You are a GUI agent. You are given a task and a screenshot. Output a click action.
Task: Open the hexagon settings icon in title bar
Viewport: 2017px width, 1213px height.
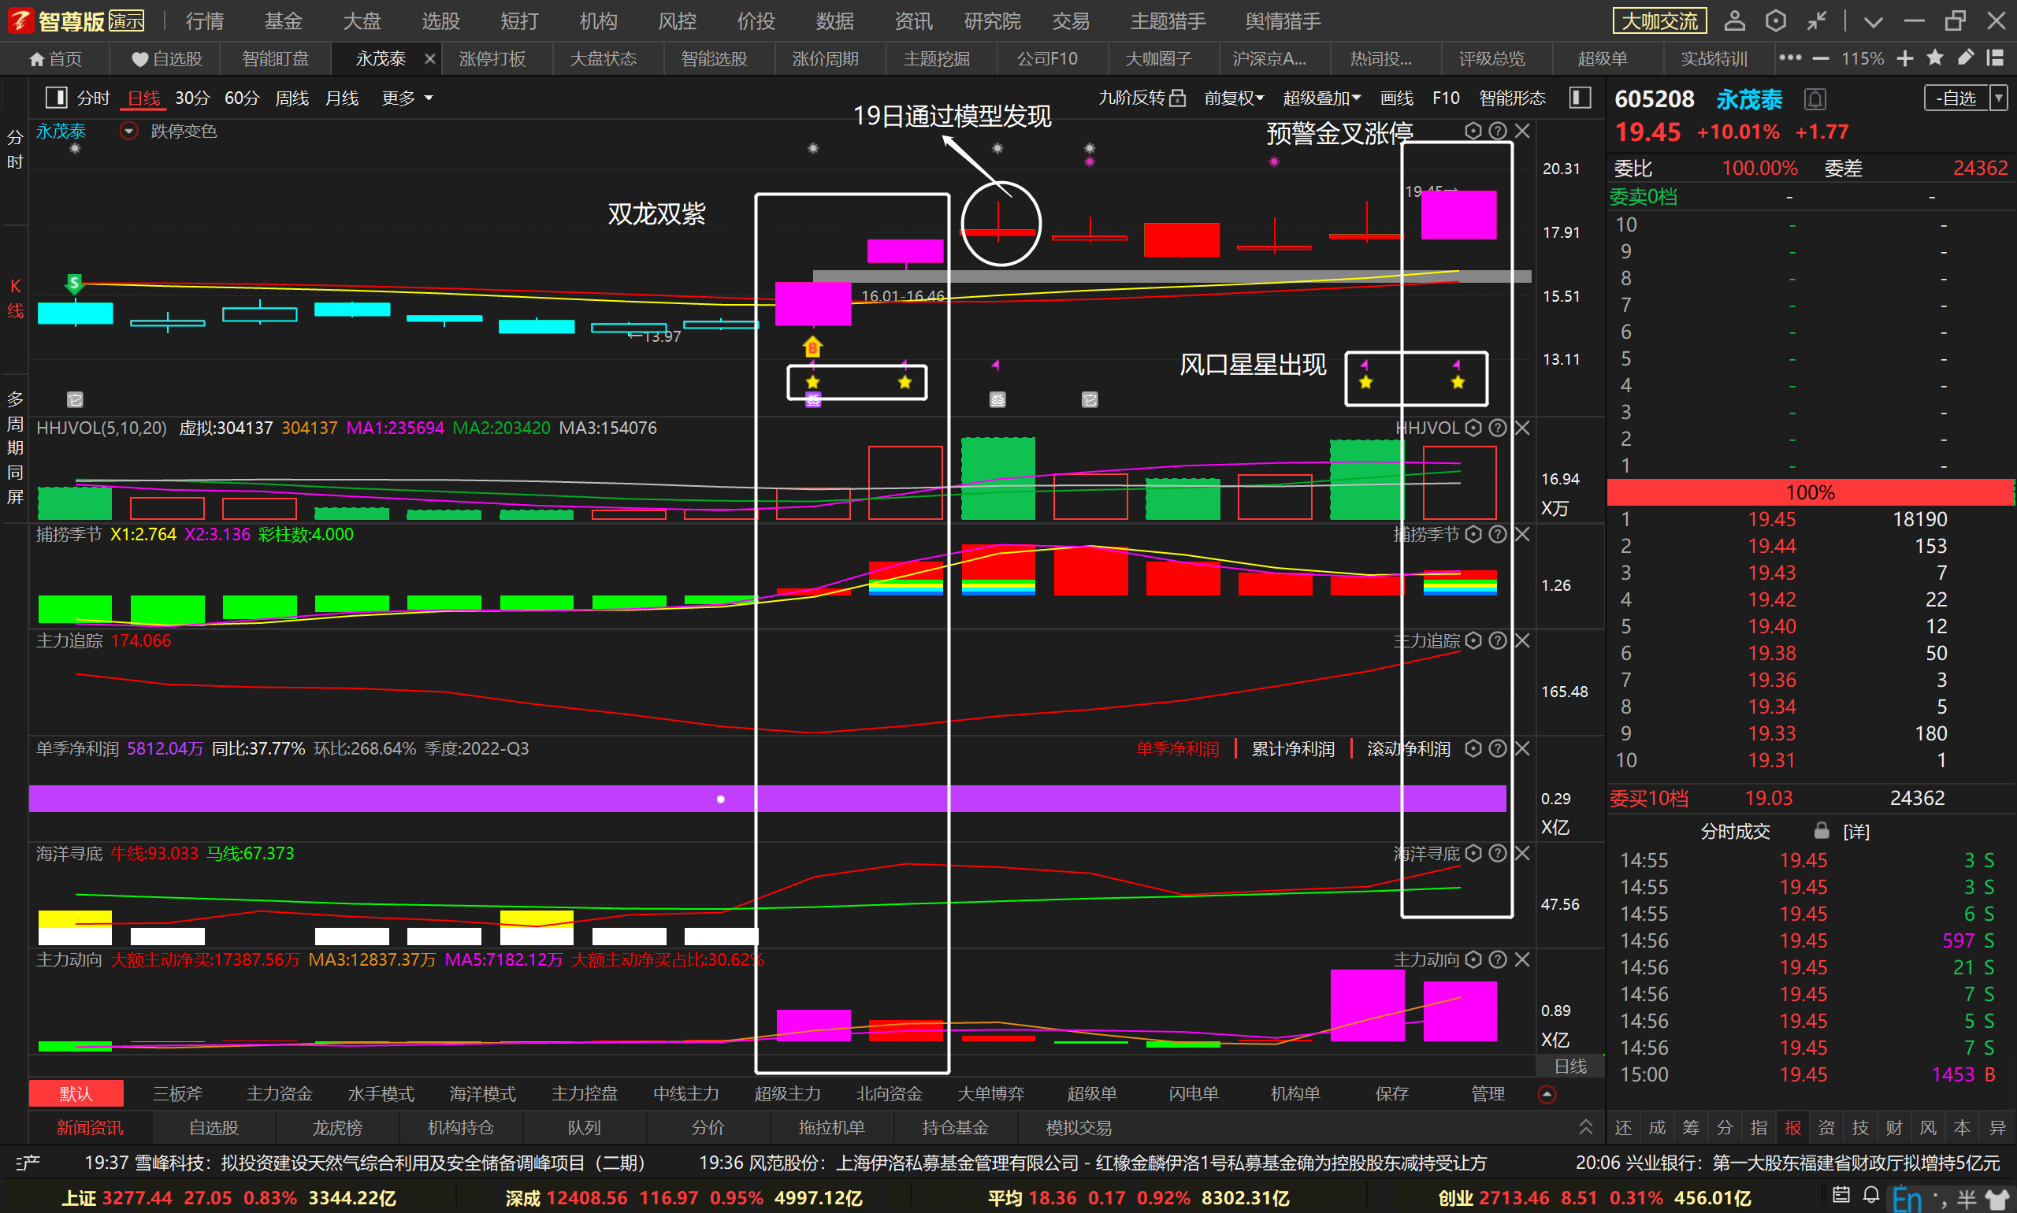[1775, 20]
